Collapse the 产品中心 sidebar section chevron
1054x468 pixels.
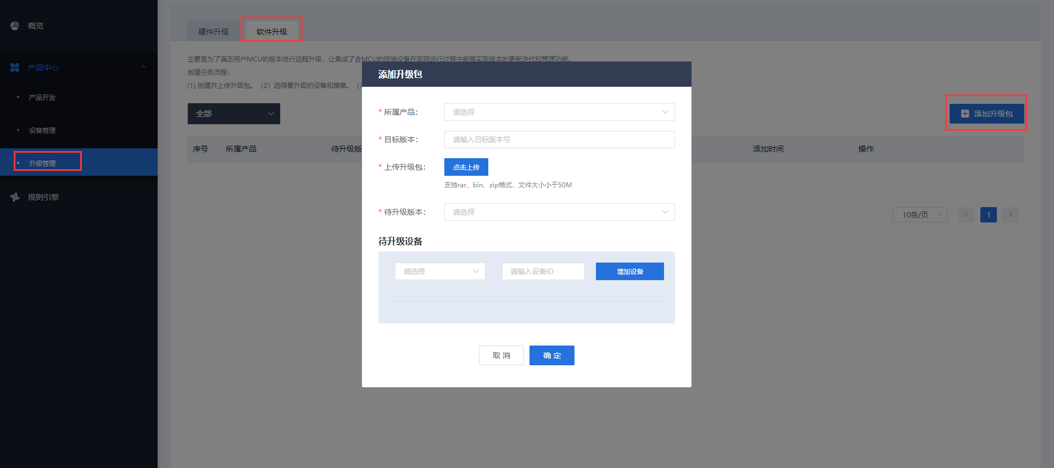point(143,67)
